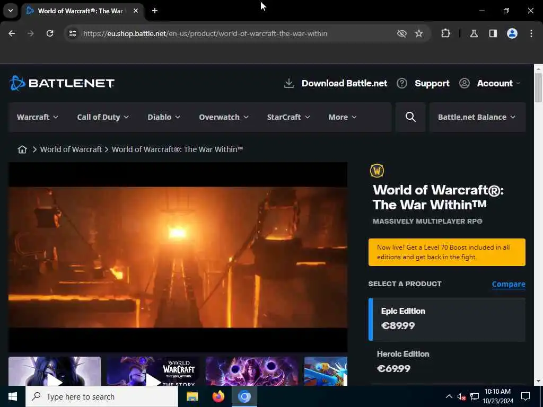543x407 pixels.
Task: Open the Chrome profile avatar
Action: coord(512,33)
